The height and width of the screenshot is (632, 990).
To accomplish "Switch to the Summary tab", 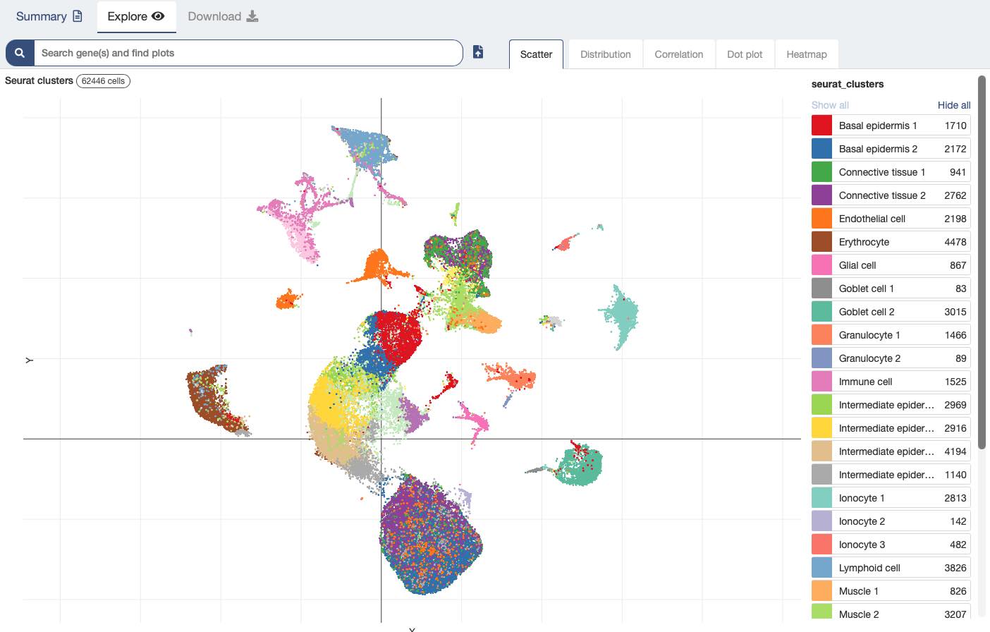I will (41, 16).
